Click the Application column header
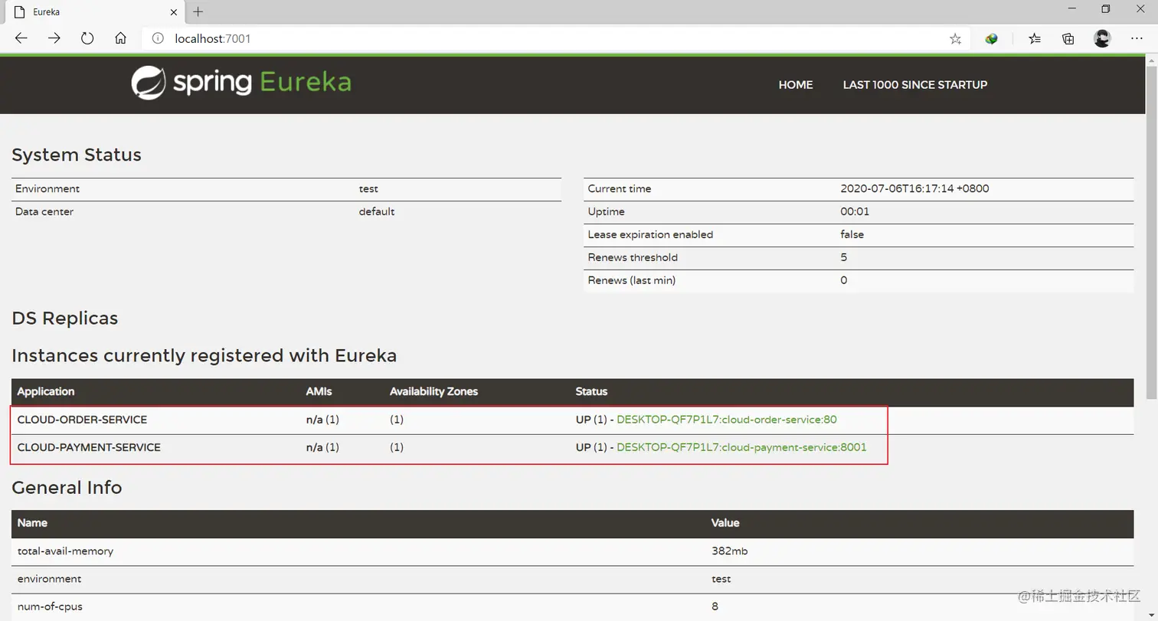Image resolution: width=1158 pixels, height=621 pixels. (46, 391)
